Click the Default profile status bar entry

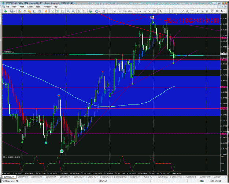click(x=104, y=181)
